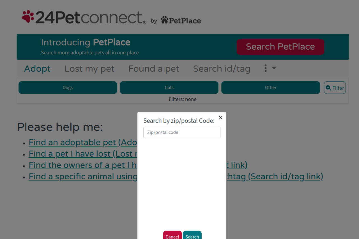
Task: Choose the Dogs category button
Action: pos(68,88)
